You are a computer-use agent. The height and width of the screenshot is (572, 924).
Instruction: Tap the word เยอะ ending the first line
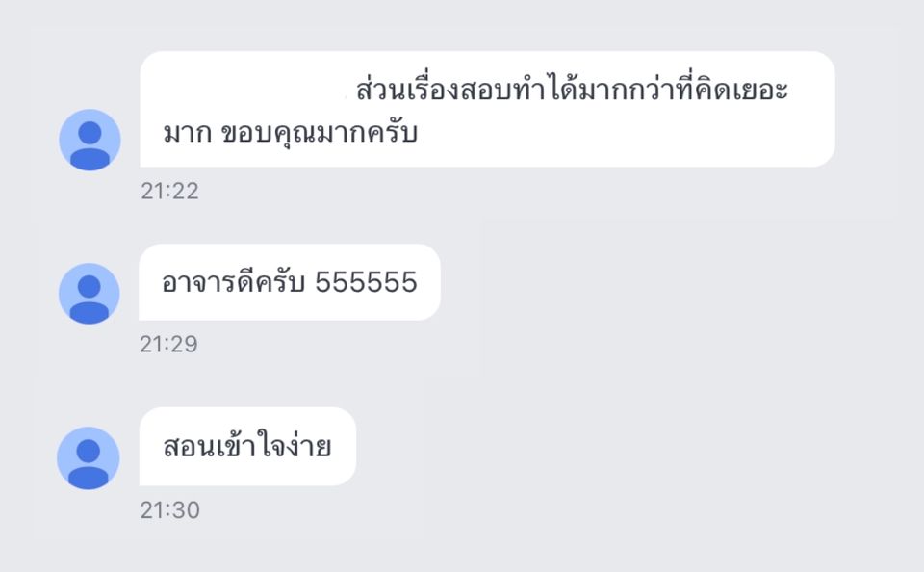[x=759, y=91]
